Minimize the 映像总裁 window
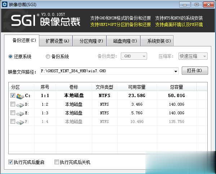Screen dimensions: 216x174 point(185,5)
